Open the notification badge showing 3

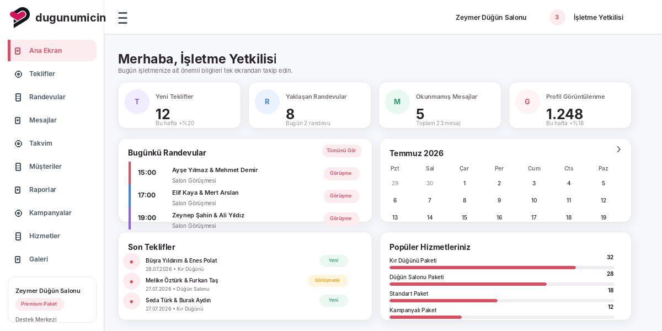pyautogui.click(x=557, y=17)
